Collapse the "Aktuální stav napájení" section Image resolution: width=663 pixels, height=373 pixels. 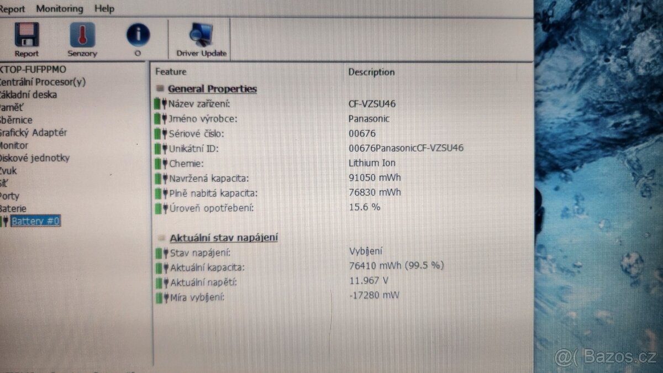tap(161, 236)
